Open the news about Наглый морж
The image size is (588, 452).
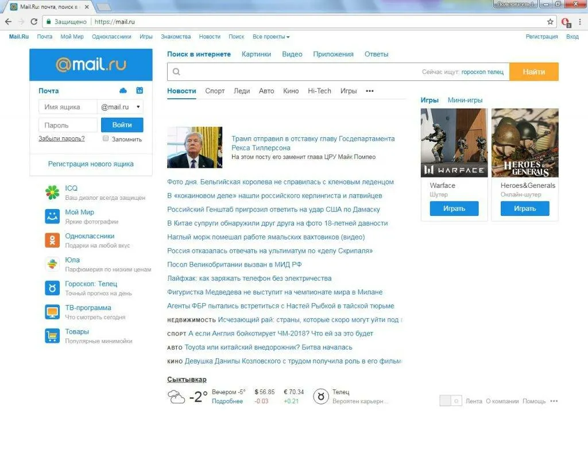266,237
